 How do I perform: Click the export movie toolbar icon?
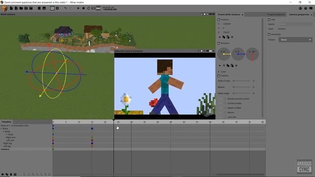(39, 8)
